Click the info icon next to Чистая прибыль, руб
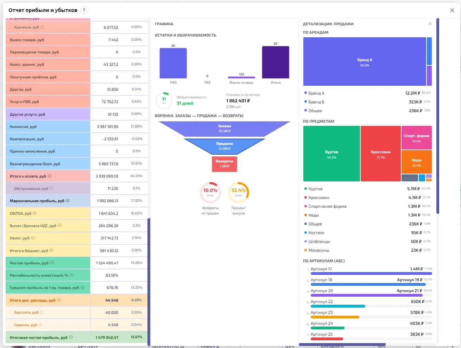 [x=52, y=263]
